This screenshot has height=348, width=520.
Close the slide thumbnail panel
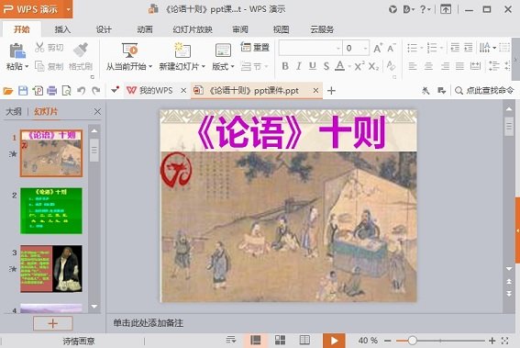point(97,112)
